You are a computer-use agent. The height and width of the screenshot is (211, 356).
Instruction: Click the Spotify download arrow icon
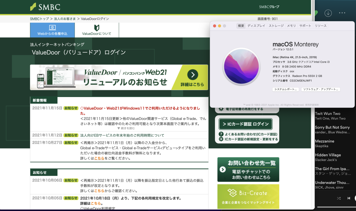328,13
